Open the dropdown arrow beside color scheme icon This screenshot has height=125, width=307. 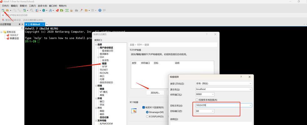[x=40, y=10]
